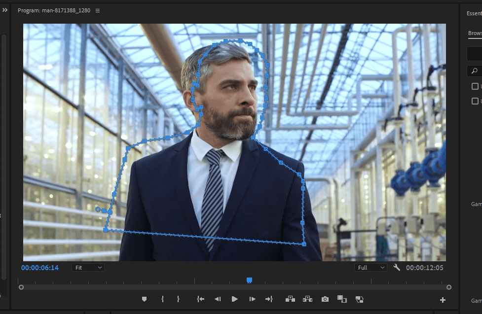482x314 pixels.
Task: Click the Lift button
Action: click(x=290, y=299)
